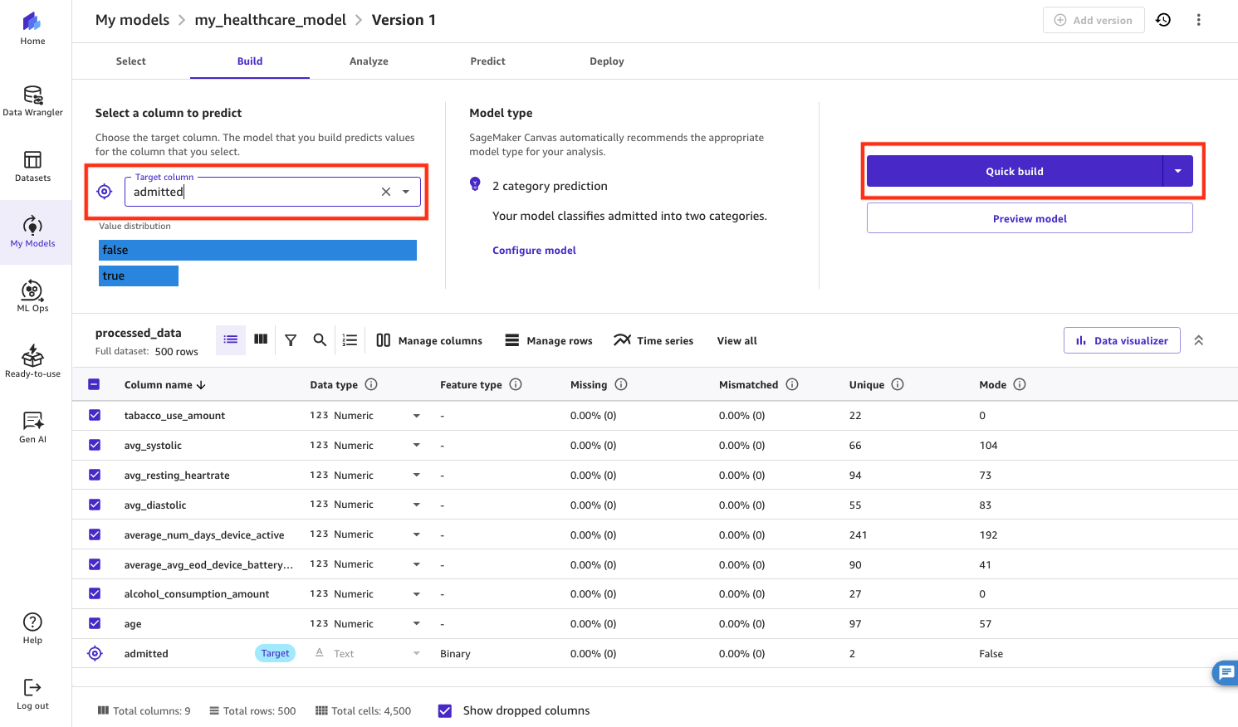Open Data Wrangler from the left sidebar
The height and width of the screenshot is (727, 1238).
click(x=32, y=101)
